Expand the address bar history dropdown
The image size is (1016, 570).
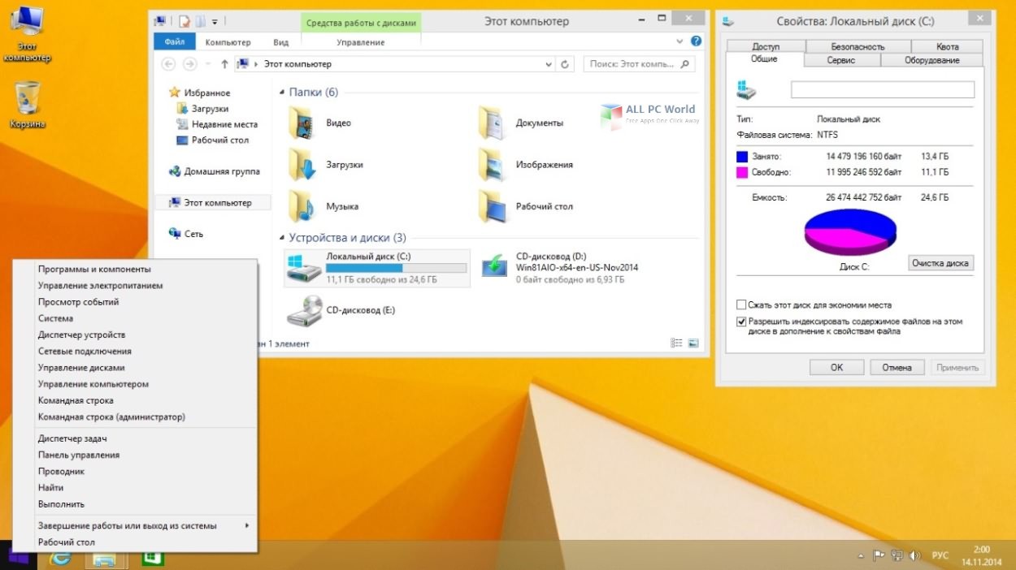click(x=549, y=64)
